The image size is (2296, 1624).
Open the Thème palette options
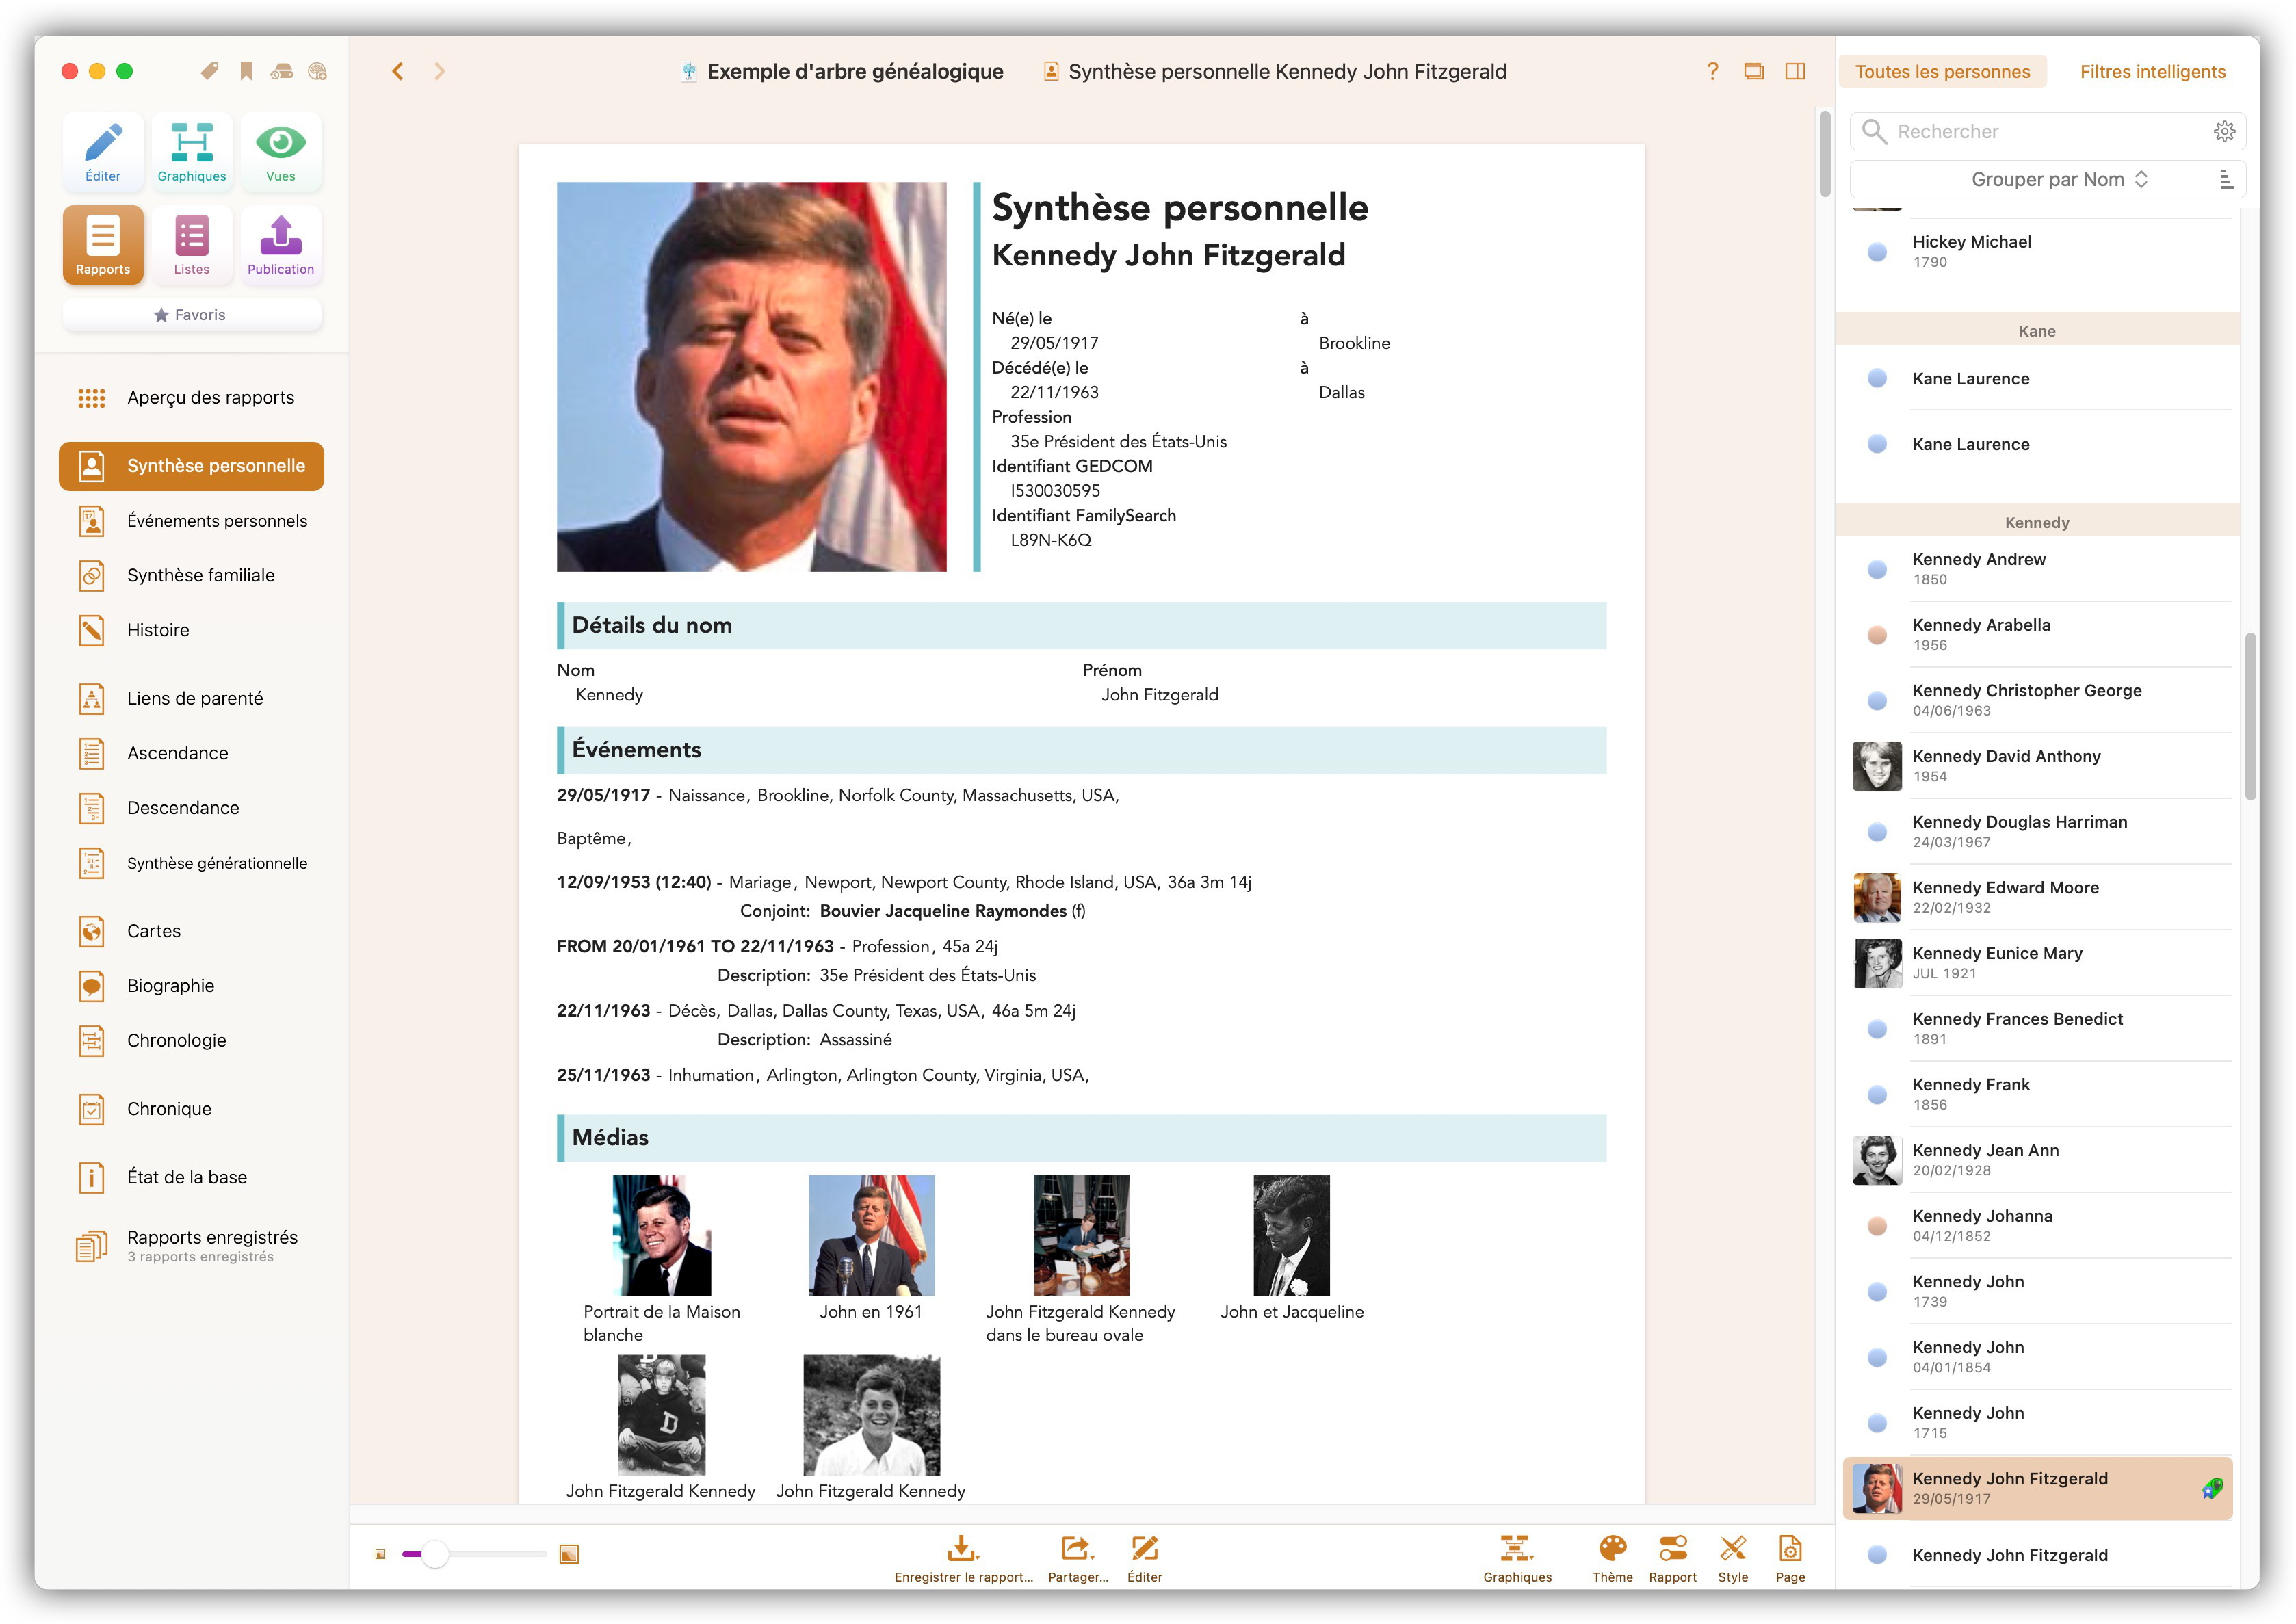tap(1612, 1558)
